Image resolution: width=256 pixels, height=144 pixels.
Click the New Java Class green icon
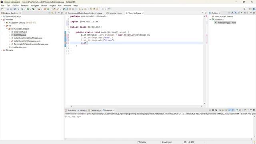(x=48, y=9)
